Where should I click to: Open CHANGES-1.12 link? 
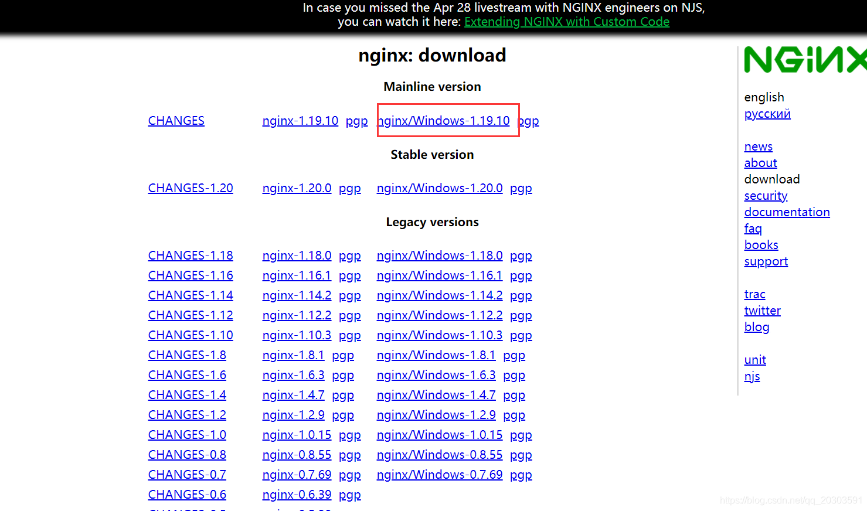(x=191, y=315)
